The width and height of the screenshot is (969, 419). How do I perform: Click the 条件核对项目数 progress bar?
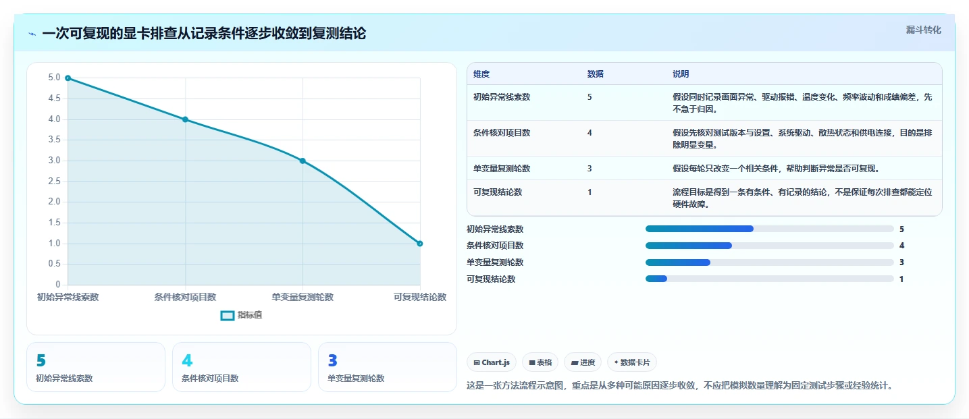[770, 246]
